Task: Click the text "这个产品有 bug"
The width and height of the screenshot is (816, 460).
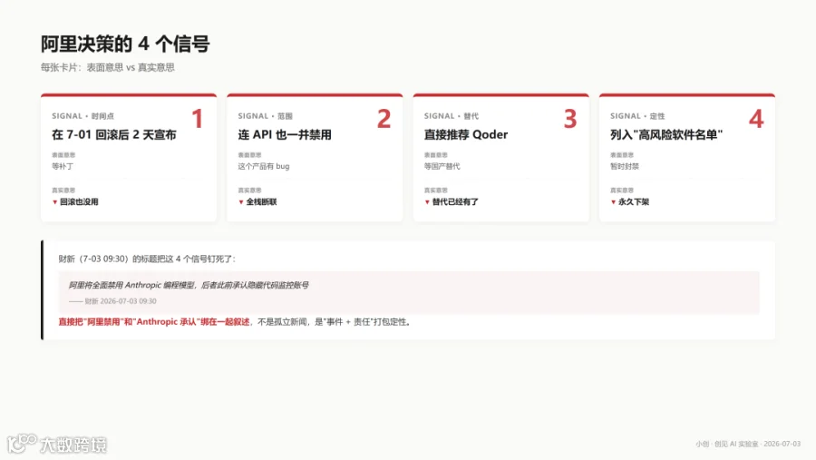Action: pos(264,166)
